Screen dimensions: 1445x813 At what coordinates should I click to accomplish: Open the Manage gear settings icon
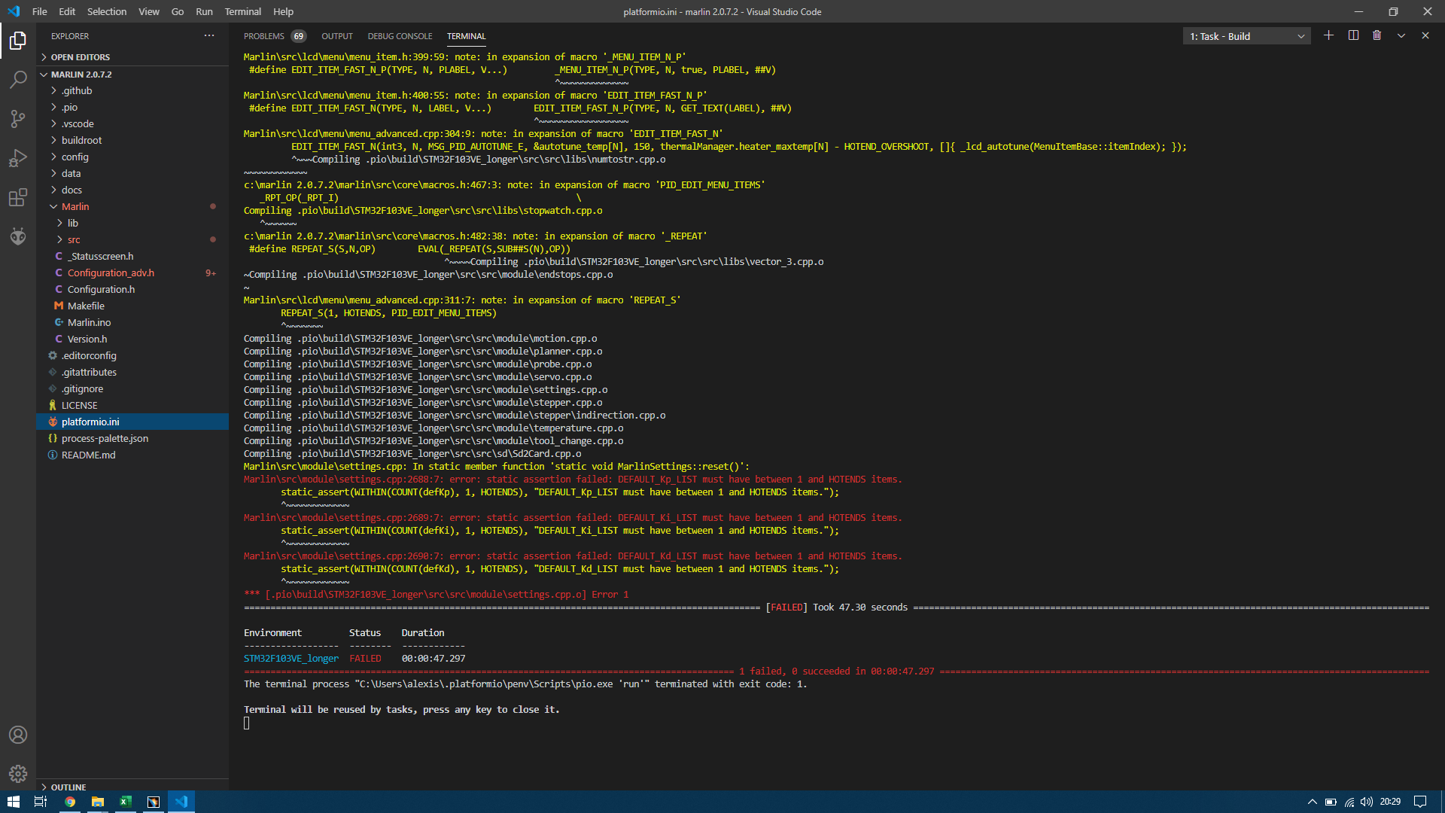click(x=18, y=774)
